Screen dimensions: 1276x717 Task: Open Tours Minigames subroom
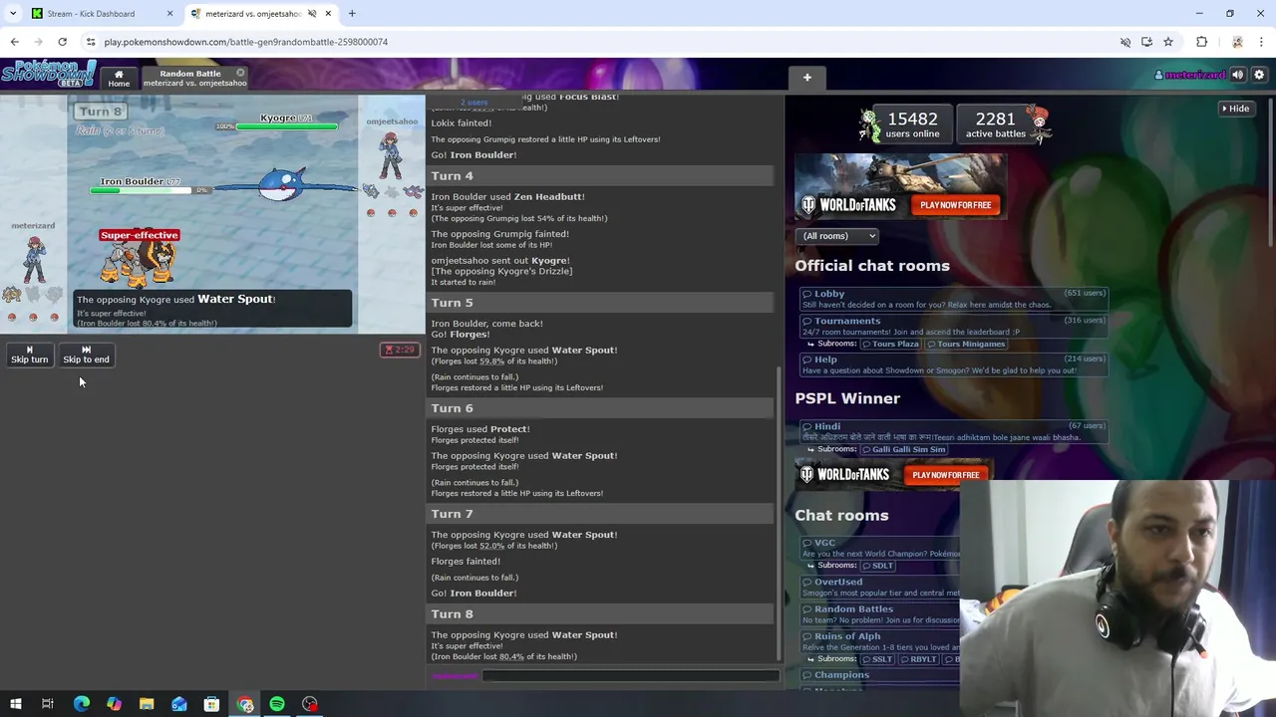[x=965, y=344]
